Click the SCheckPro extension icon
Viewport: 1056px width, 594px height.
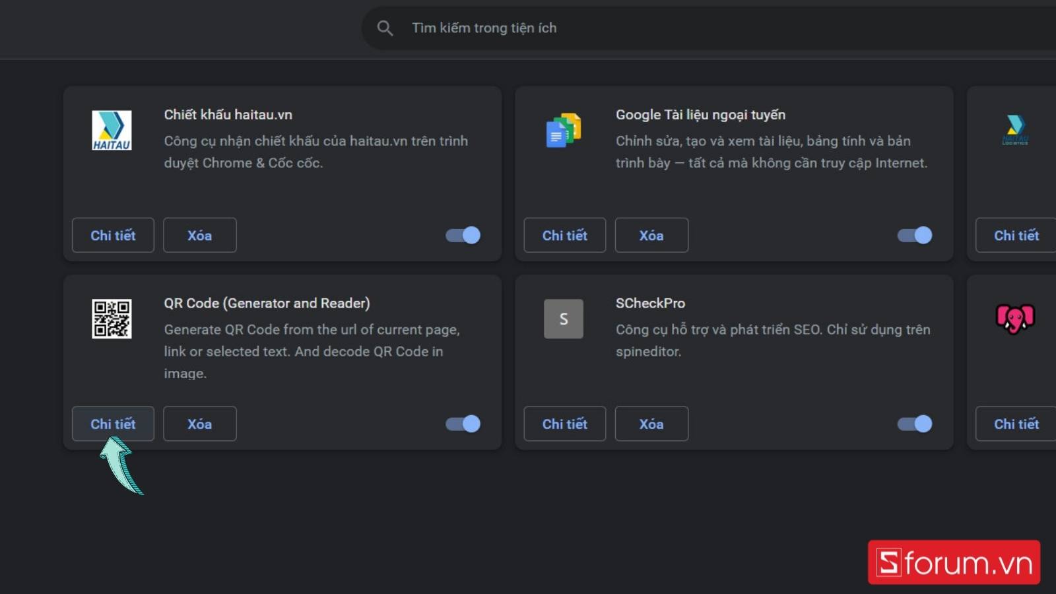click(564, 319)
